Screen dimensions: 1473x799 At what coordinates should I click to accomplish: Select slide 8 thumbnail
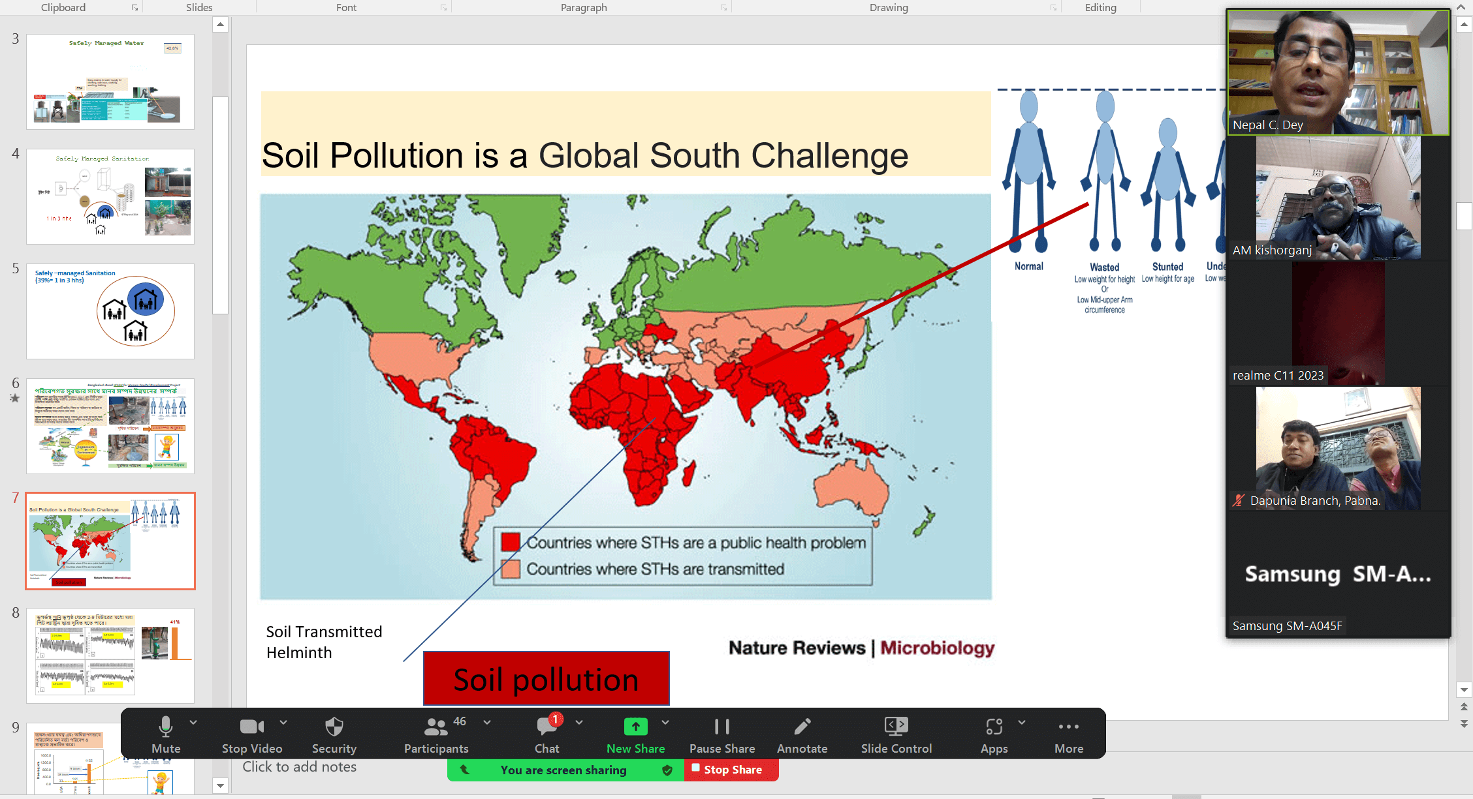pos(110,656)
